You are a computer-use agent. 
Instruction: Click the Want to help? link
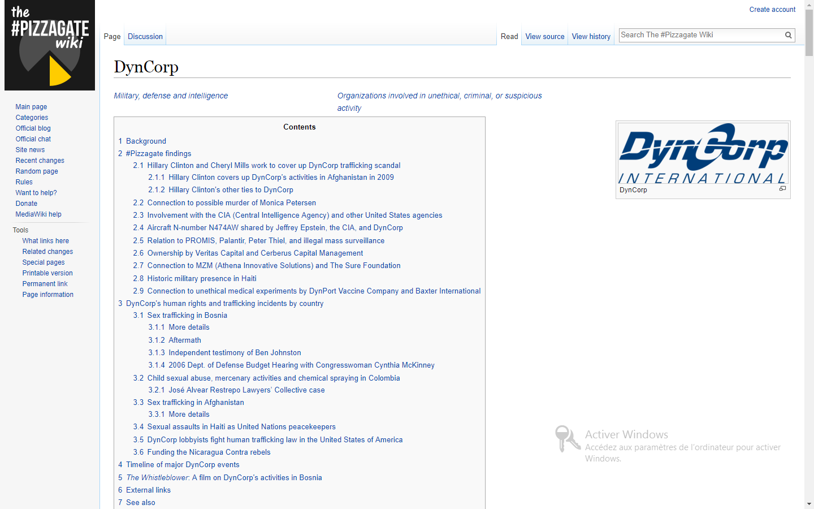pyautogui.click(x=36, y=193)
